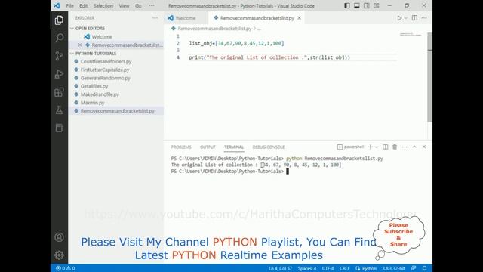The height and width of the screenshot is (272, 483).
Task: Select Removecommasandbracketslist.py in folder tree
Action: (118, 111)
